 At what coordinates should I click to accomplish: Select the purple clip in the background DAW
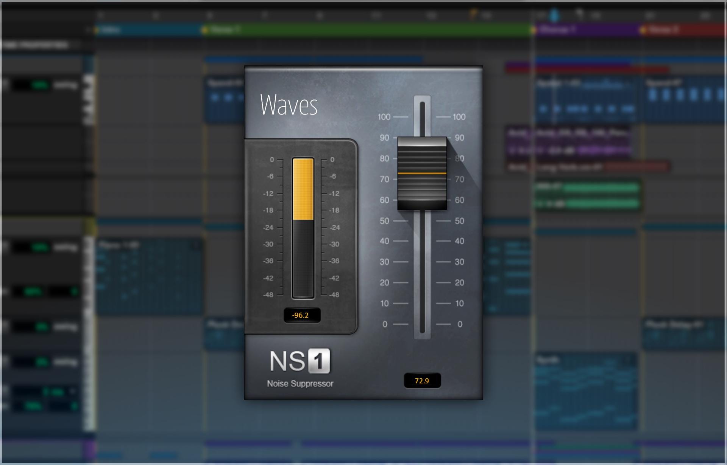coord(568,142)
